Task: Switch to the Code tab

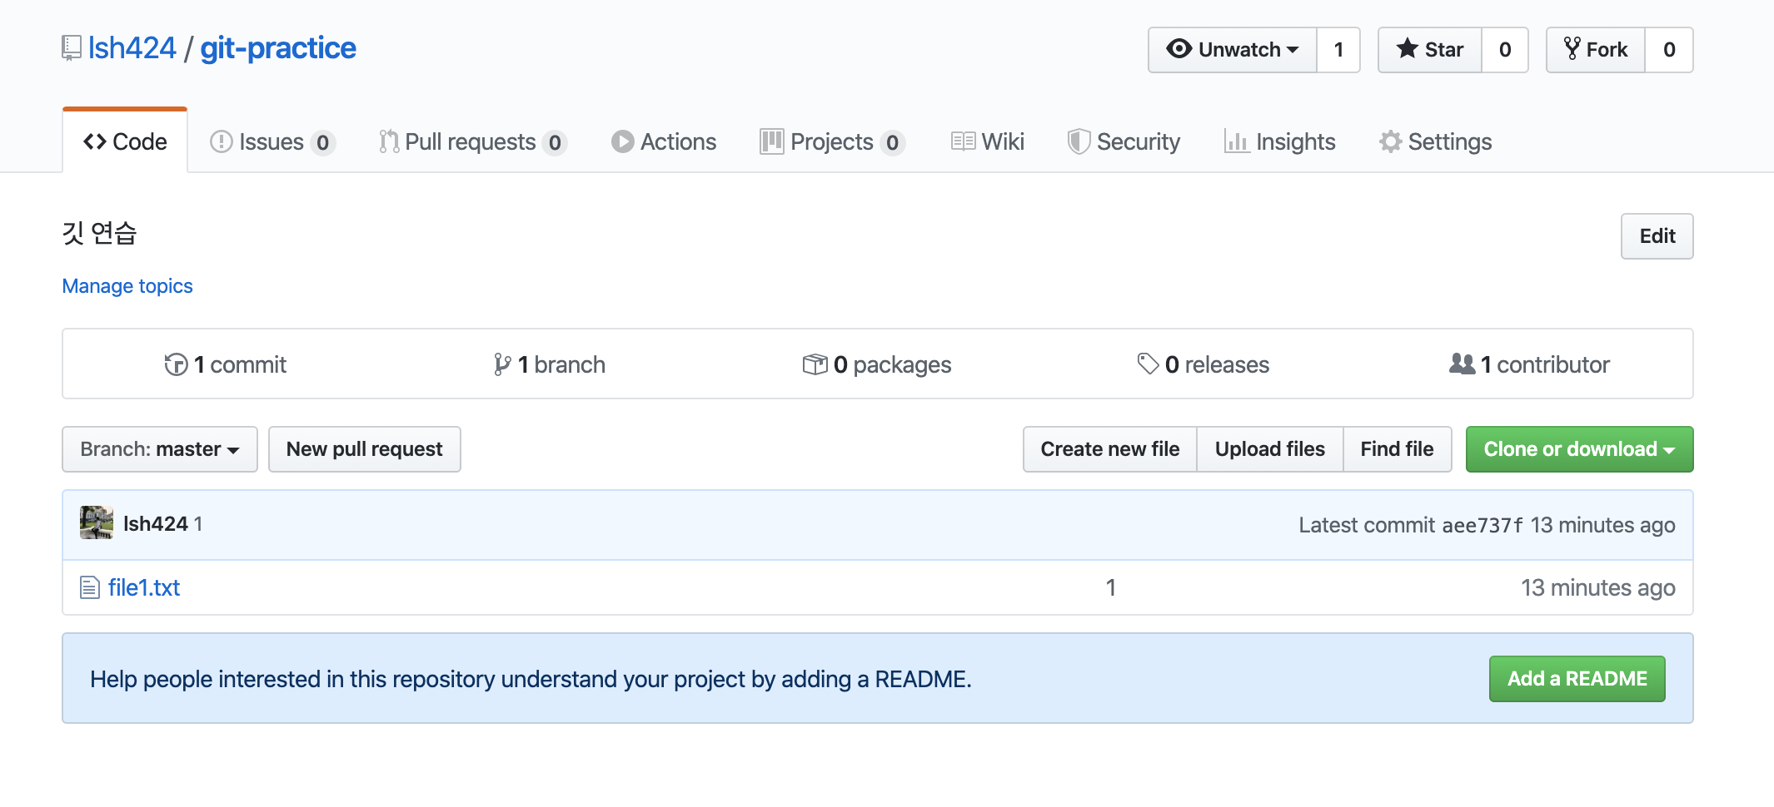Action: tap(125, 141)
